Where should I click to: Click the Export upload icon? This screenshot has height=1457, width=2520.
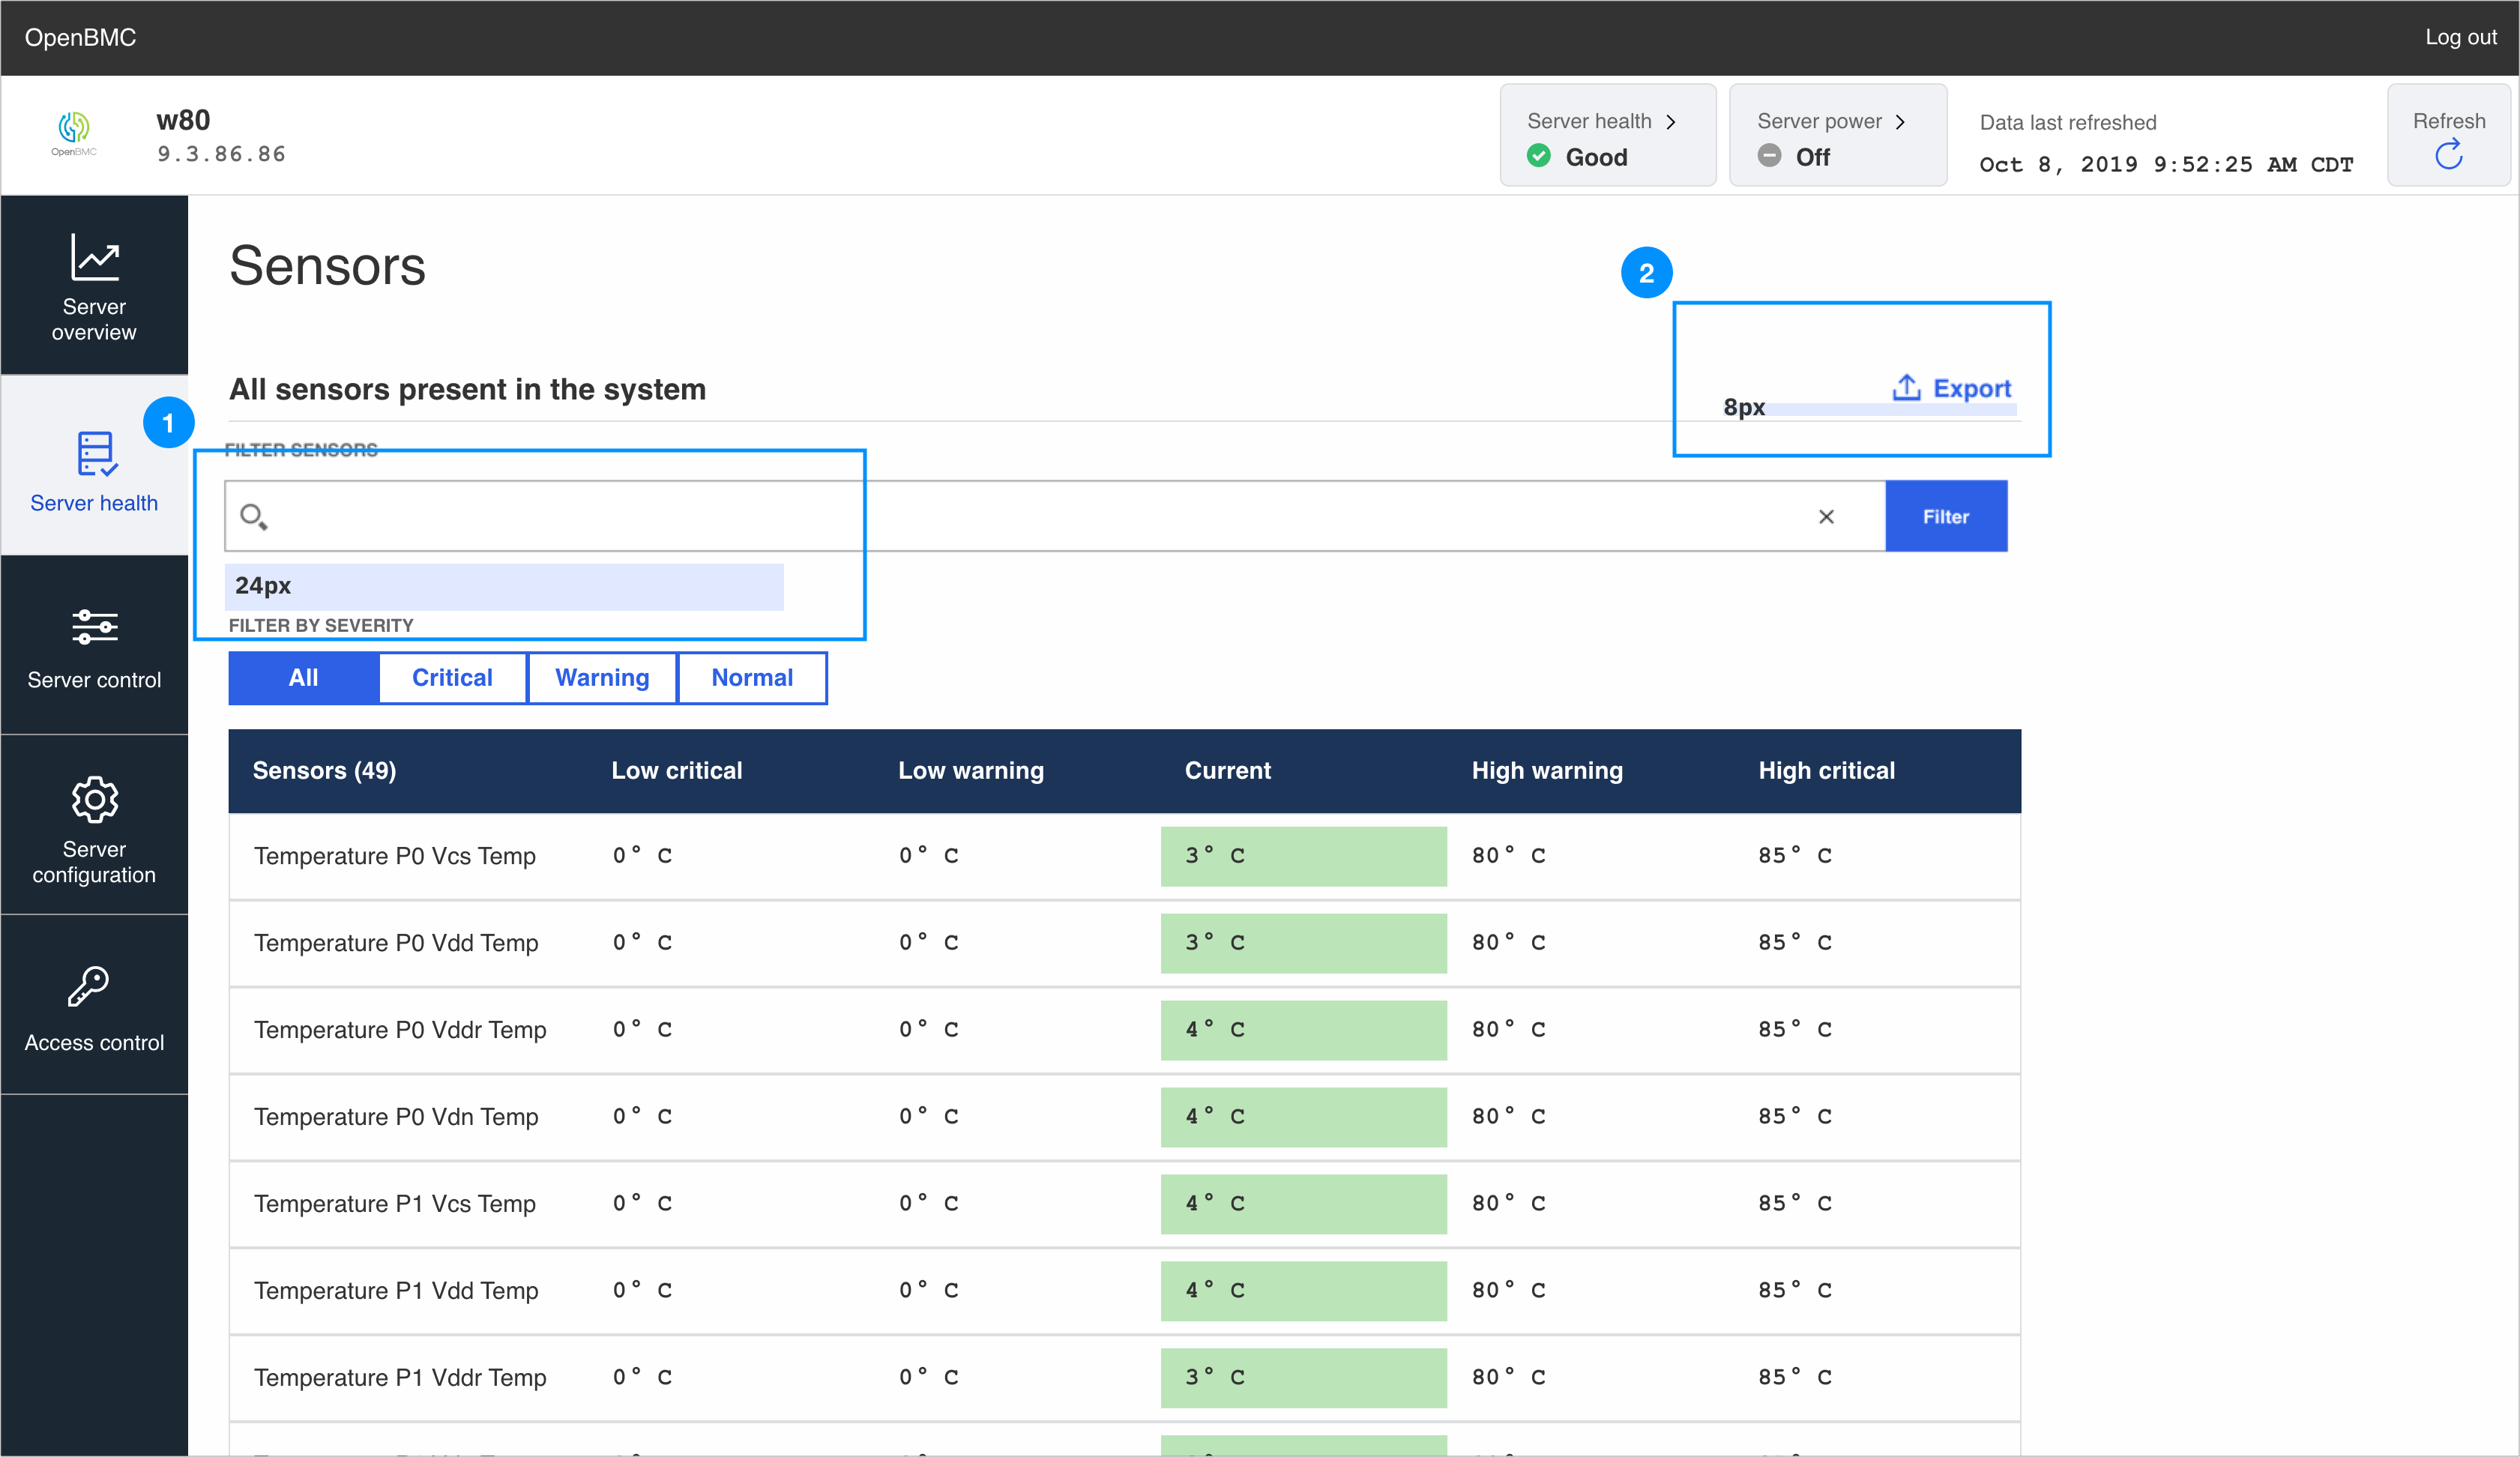[x=1906, y=387]
